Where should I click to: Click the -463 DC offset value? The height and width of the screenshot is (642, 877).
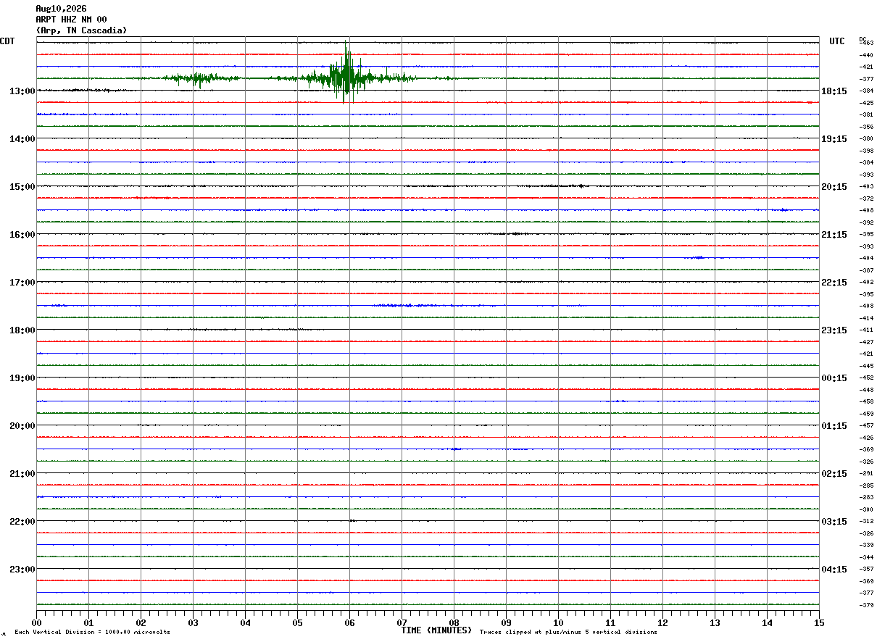pos(865,43)
